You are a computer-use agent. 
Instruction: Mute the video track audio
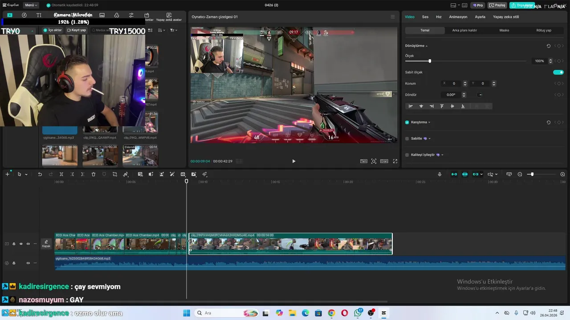(28, 244)
